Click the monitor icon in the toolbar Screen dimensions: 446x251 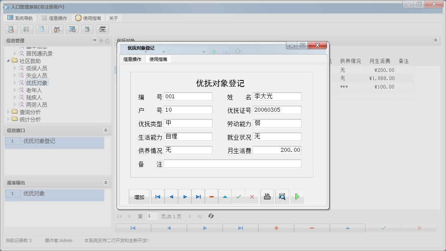coord(72,29)
